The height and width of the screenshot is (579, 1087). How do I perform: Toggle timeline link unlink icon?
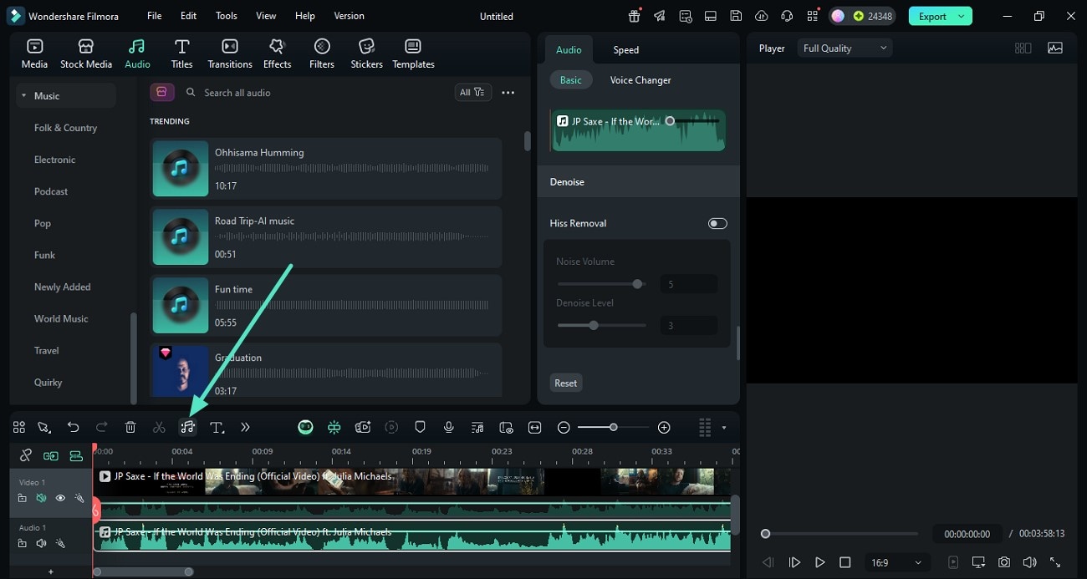pyautogui.click(x=26, y=455)
